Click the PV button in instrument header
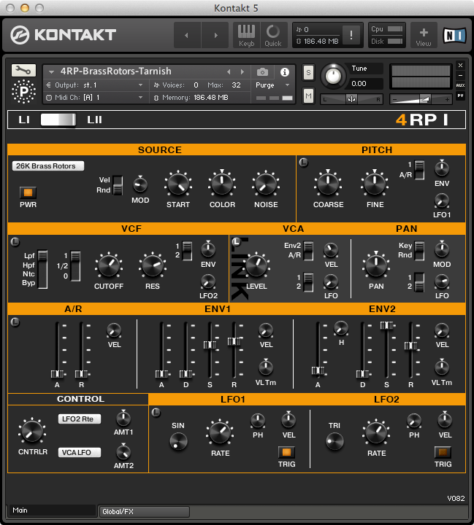474x525 pixels. pos(461,96)
